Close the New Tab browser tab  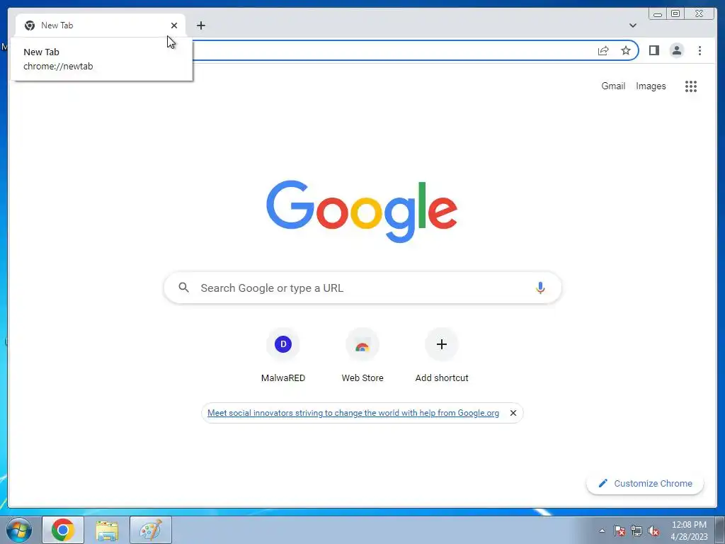click(x=174, y=25)
